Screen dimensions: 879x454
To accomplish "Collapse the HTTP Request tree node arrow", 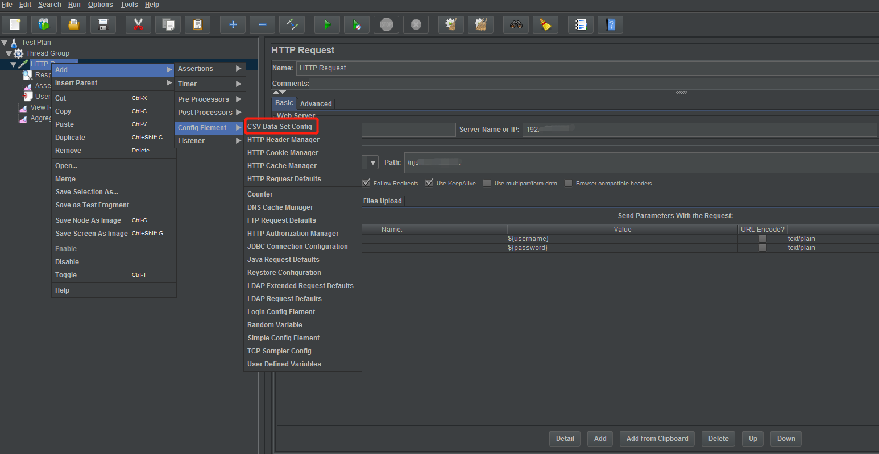I will [x=13, y=64].
